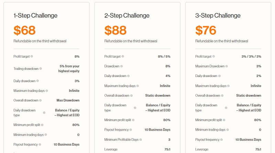The height and width of the screenshot is (153, 275).
Task: Click the $88 price on 2-Step Challenge
Action: pos(115,30)
